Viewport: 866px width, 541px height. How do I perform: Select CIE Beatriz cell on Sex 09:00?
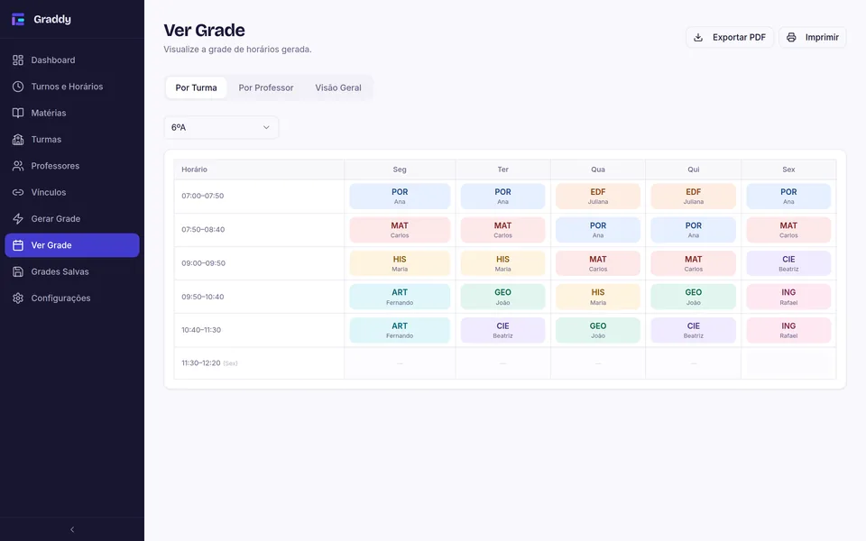point(788,264)
